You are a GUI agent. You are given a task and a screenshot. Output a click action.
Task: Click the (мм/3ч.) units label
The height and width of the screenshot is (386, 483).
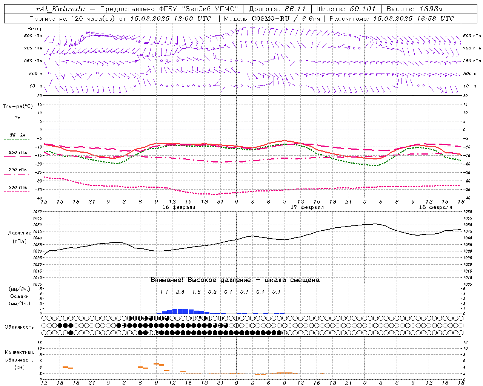[x=19, y=289]
